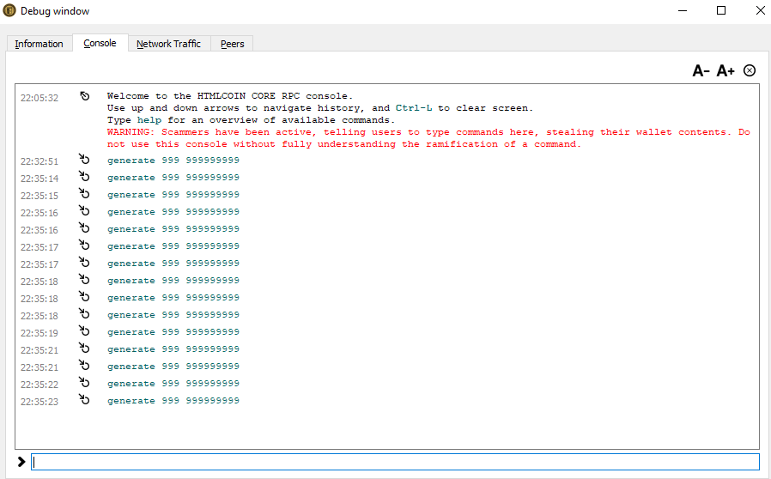
Task: Click the command icon at 22:35:15
Action: (85, 194)
